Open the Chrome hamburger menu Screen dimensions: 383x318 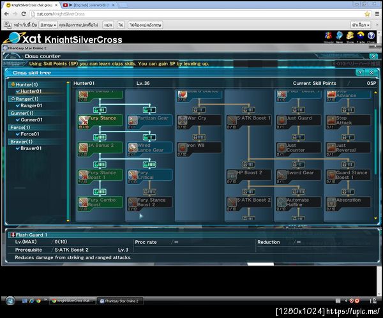377,14
